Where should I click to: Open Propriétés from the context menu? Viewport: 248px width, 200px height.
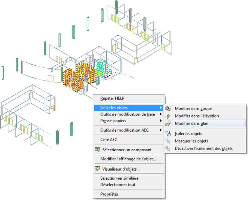click(x=129, y=194)
